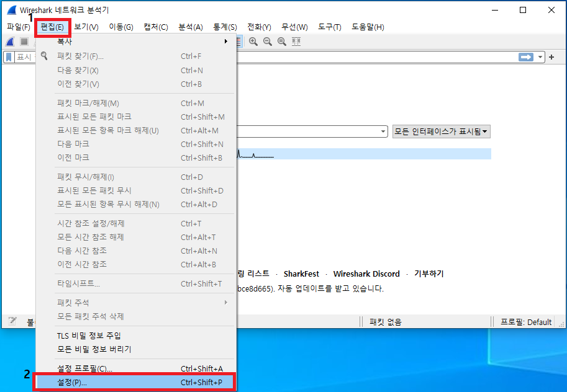Close the 편집(E) menu from the menu bar
567x392 pixels.
52,27
